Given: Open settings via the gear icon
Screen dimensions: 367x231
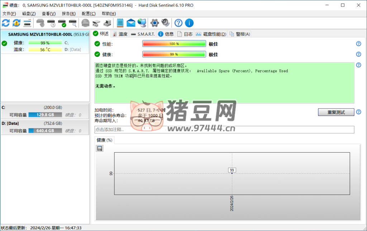Looking at the screenshot, I should pyautogui.click(x=154, y=23).
